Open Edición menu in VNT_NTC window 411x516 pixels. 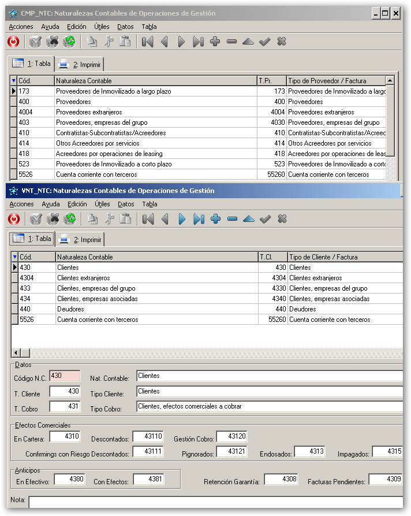point(77,204)
